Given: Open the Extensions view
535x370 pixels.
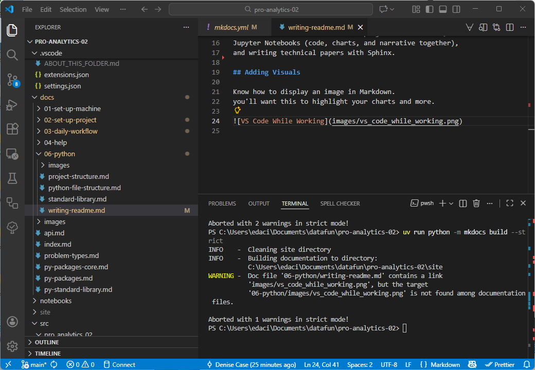Looking at the screenshot, I should tap(12, 129).
